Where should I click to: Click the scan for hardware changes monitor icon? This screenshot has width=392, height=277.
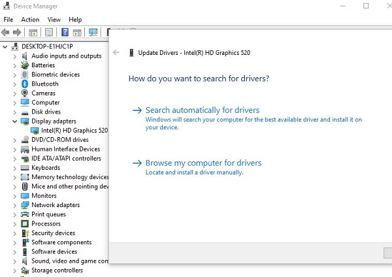(93, 32)
